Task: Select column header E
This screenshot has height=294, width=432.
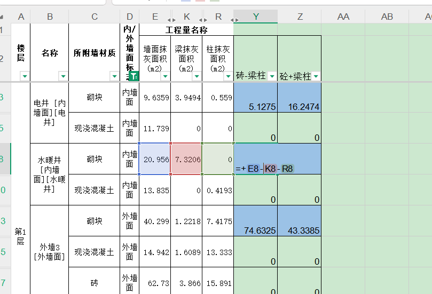Action: point(155,17)
